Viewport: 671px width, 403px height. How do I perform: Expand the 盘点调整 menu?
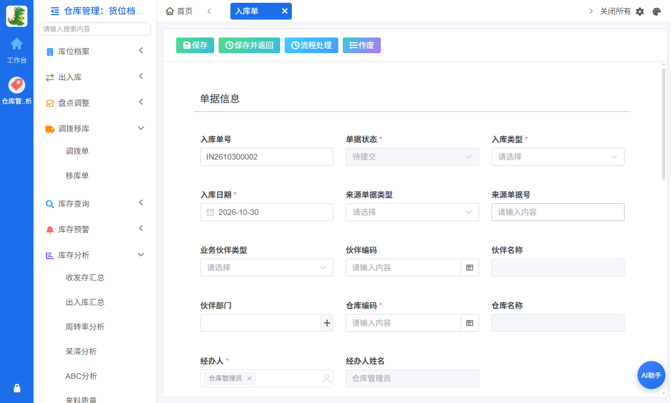tap(95, 103)
